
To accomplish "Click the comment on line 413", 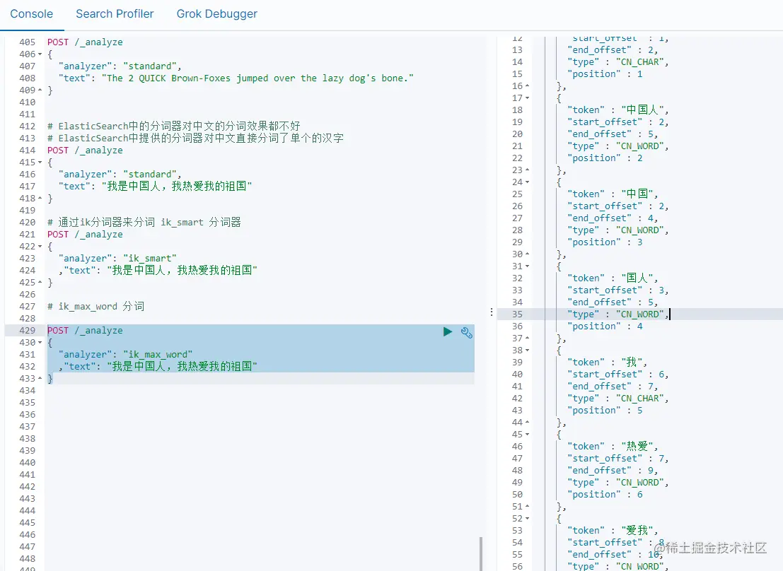I will (x=195, y=138).
